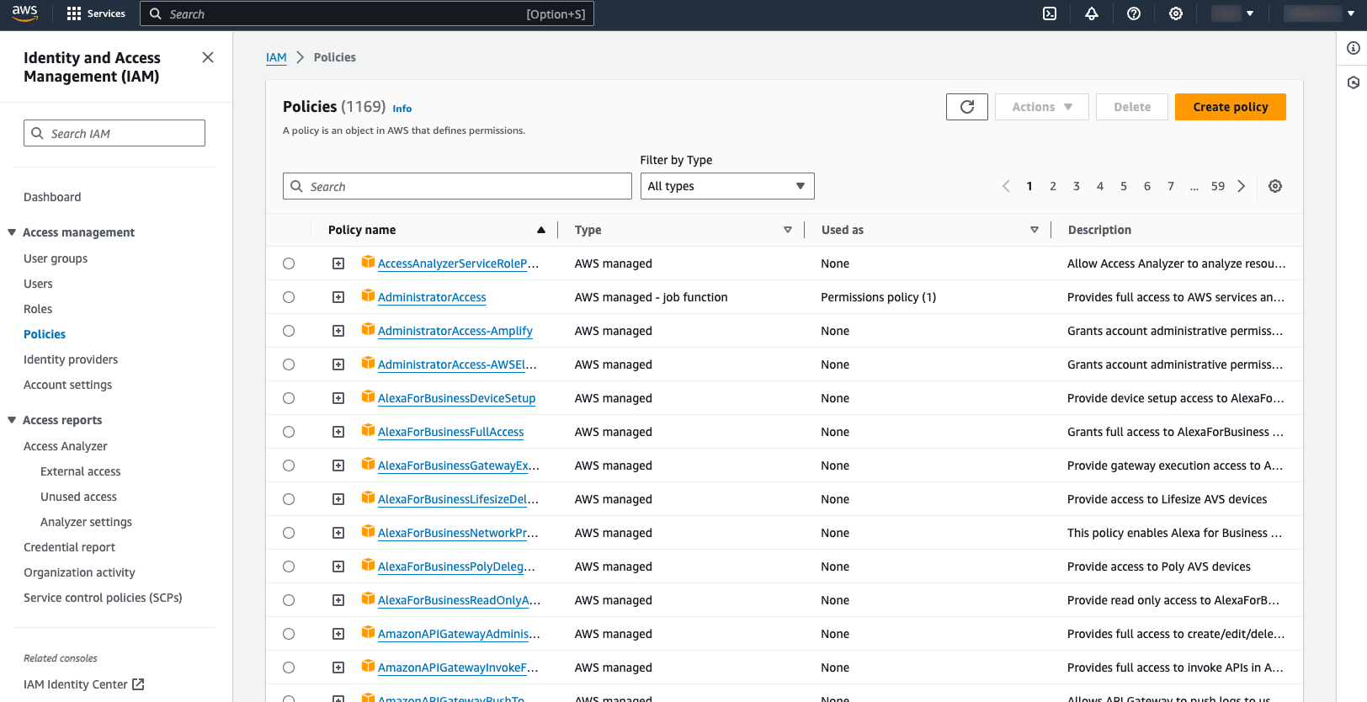Click the policy icon beside AmazonAPIGatewayInvokeF…
Screen dimensions: 1367x702
coord(368,666)
